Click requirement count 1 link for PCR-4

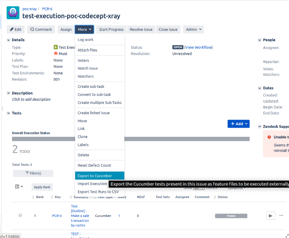[119, 216]
